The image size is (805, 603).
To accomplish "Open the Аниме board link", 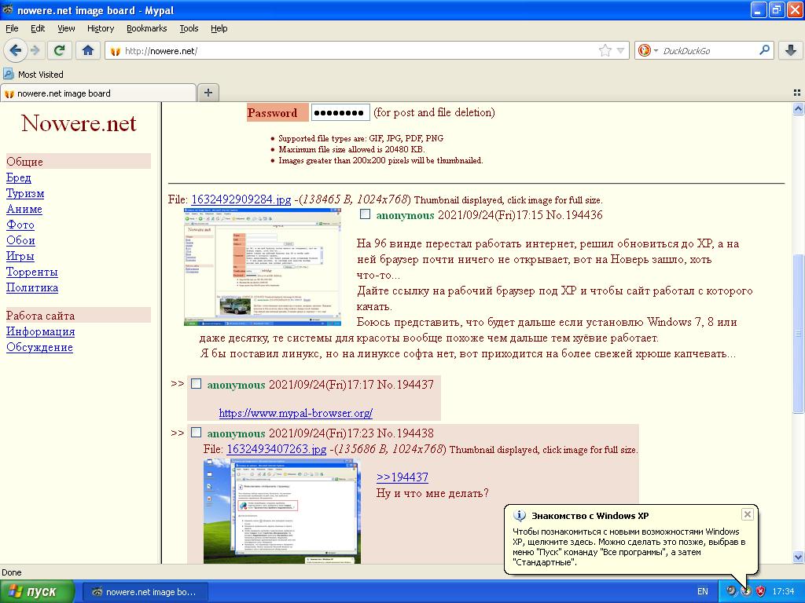I will point(24,209).
